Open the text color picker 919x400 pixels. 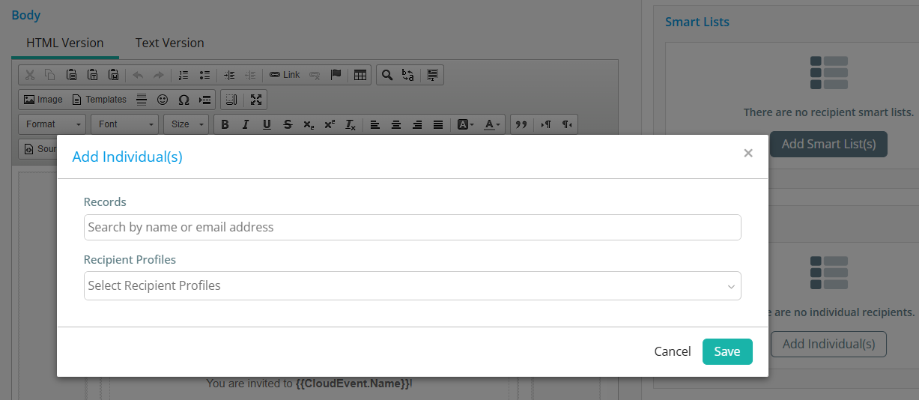(492, 124)
